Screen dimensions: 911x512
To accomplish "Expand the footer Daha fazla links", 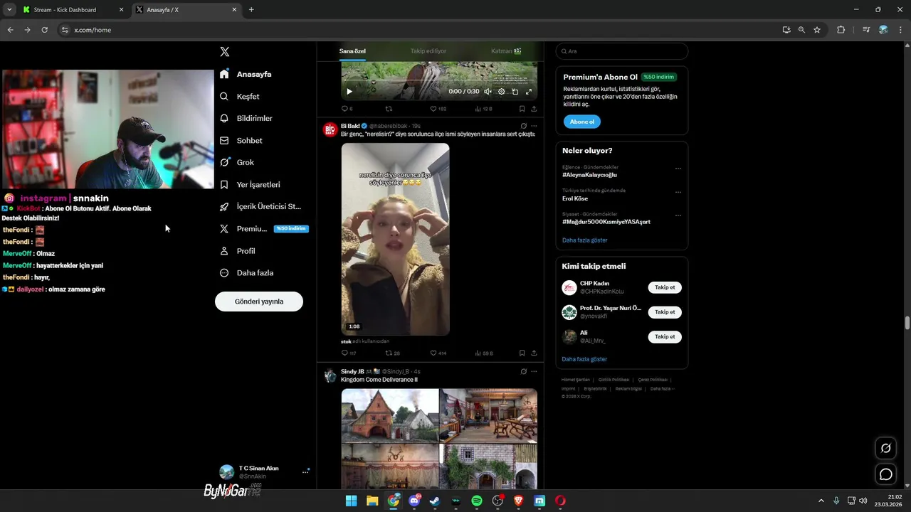I will (662, 389).
